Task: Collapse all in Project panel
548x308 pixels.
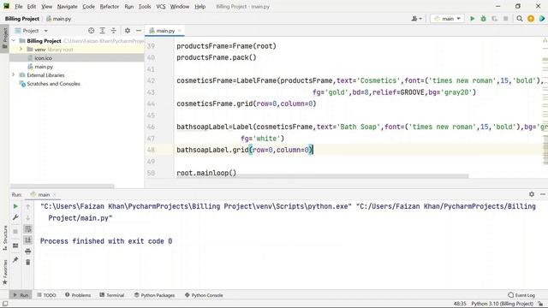Action: coord(114,31)
